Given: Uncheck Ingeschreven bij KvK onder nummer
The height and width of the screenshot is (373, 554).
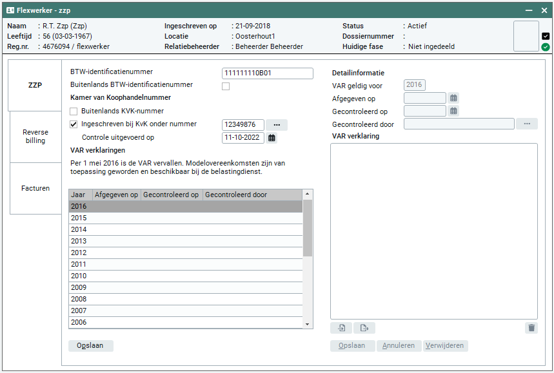Looking at the screenshot, I should point(74,124).
